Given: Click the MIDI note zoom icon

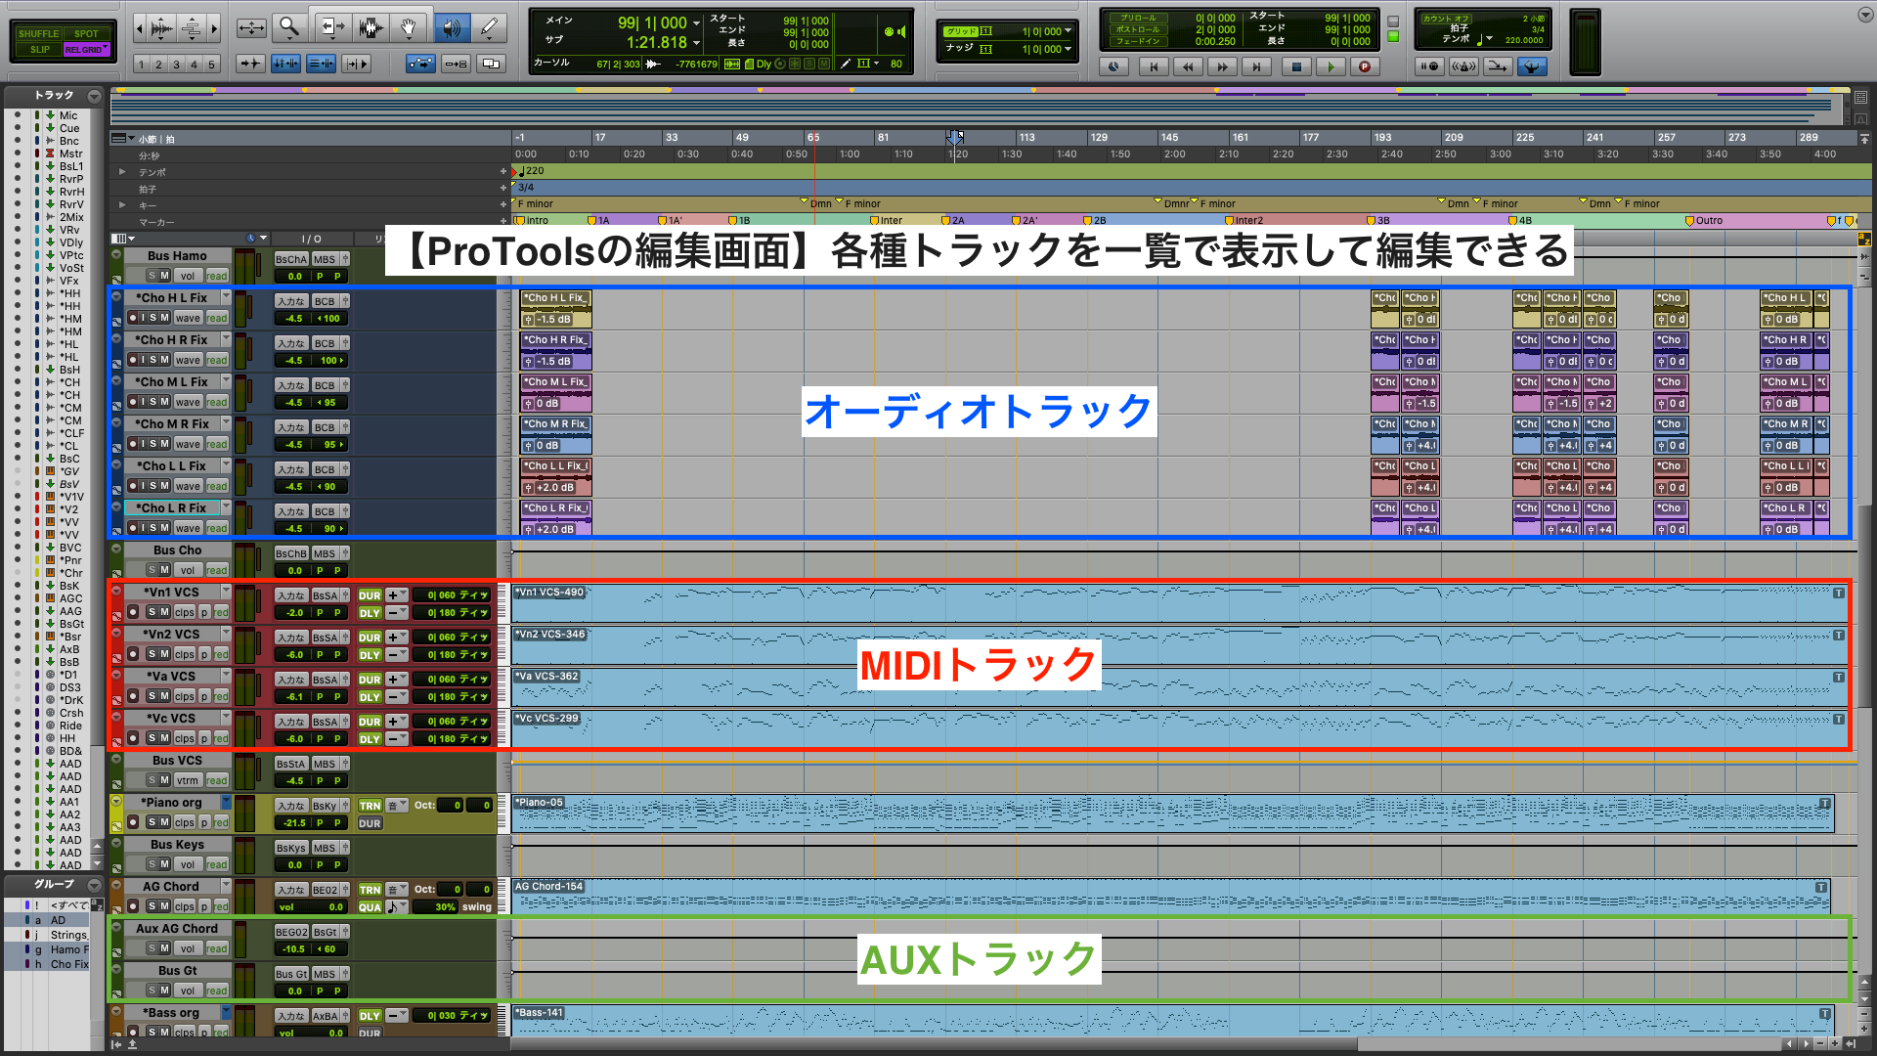Looking at the screenshot, I should 192,27.
